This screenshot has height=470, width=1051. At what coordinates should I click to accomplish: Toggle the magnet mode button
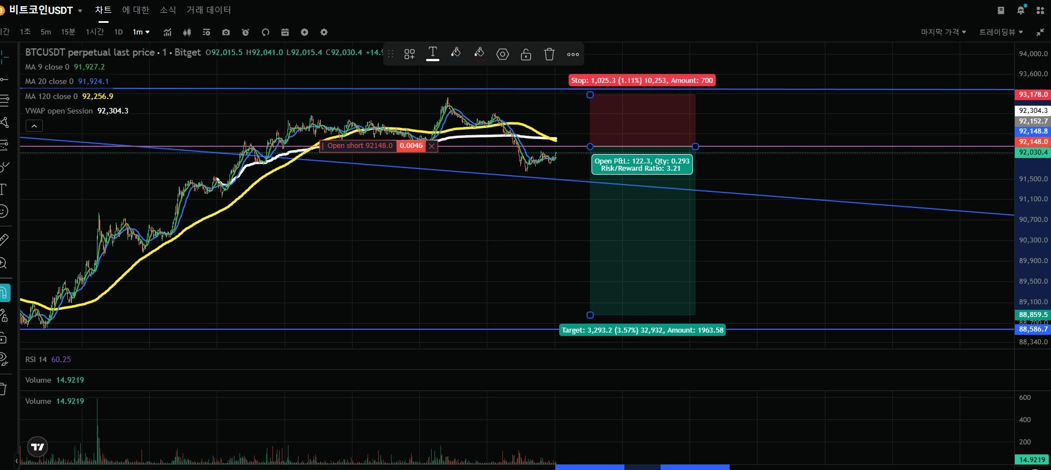4,293
